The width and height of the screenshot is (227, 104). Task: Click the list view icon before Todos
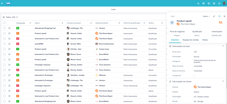4,17
